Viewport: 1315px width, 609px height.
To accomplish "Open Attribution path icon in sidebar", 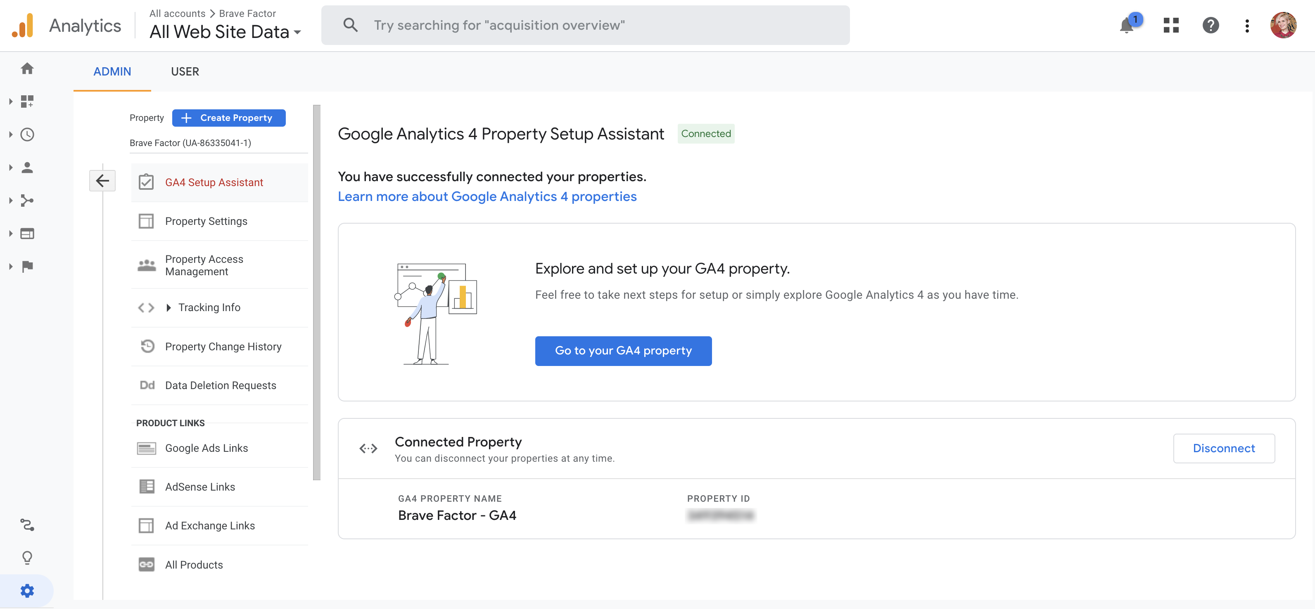I will pos(27,525).
